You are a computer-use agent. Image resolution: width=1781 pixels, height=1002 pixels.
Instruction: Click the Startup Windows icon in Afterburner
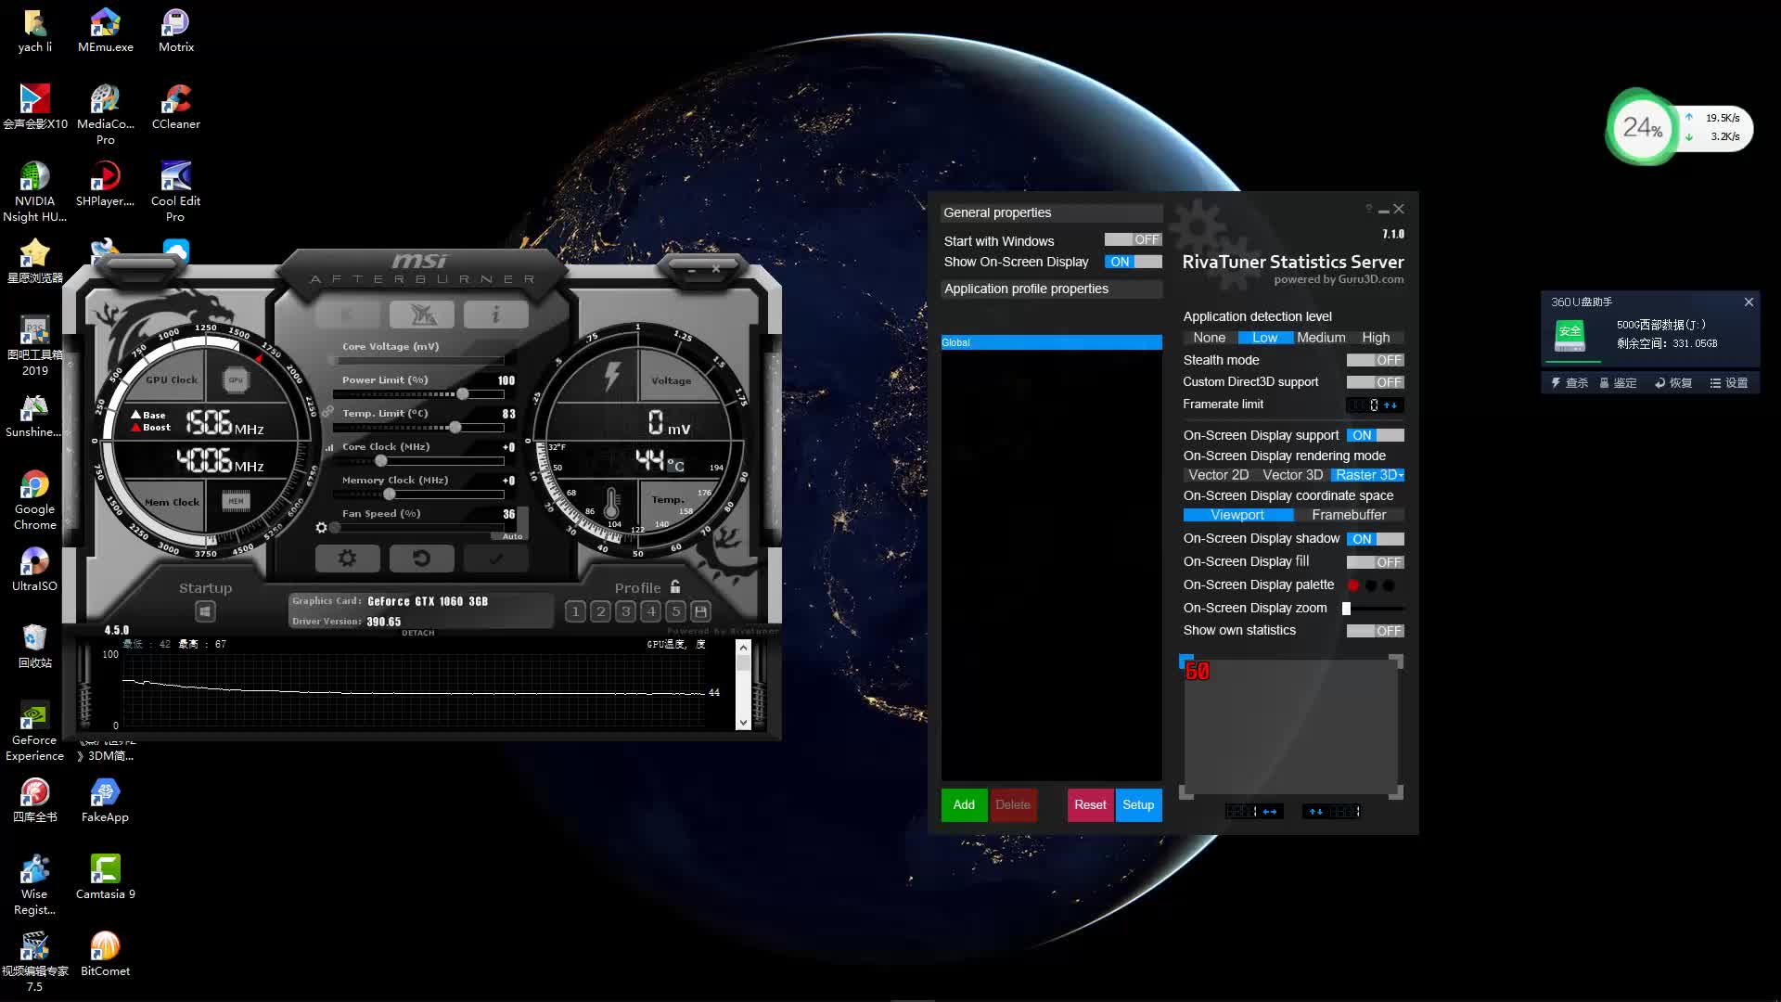[x=205, y=611]
